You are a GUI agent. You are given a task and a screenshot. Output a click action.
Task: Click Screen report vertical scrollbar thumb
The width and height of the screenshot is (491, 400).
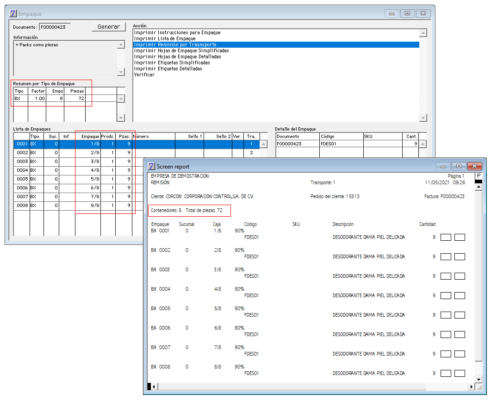pos(479,275)
